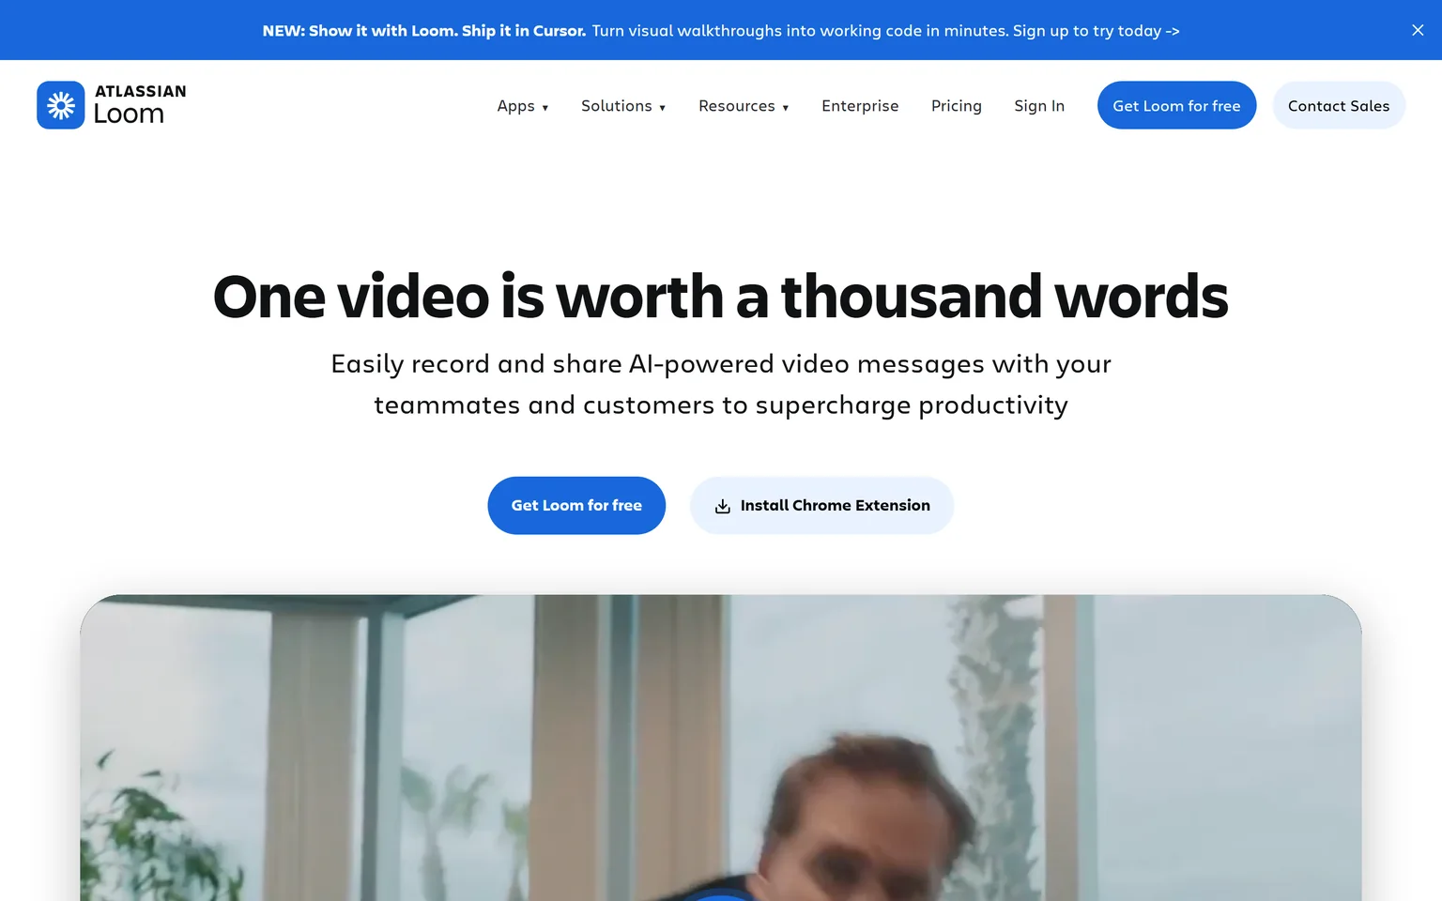1442x901 pixels.
Task: Expand the Resources dropdown menu
Action: 744,106
